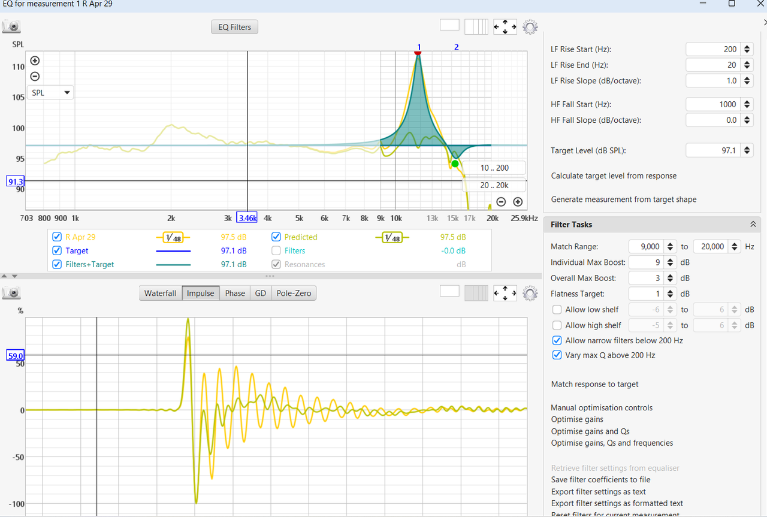This screenshot has height=517, width=767.
Task: Click the Target Level input field
Action: coord(713,151)
